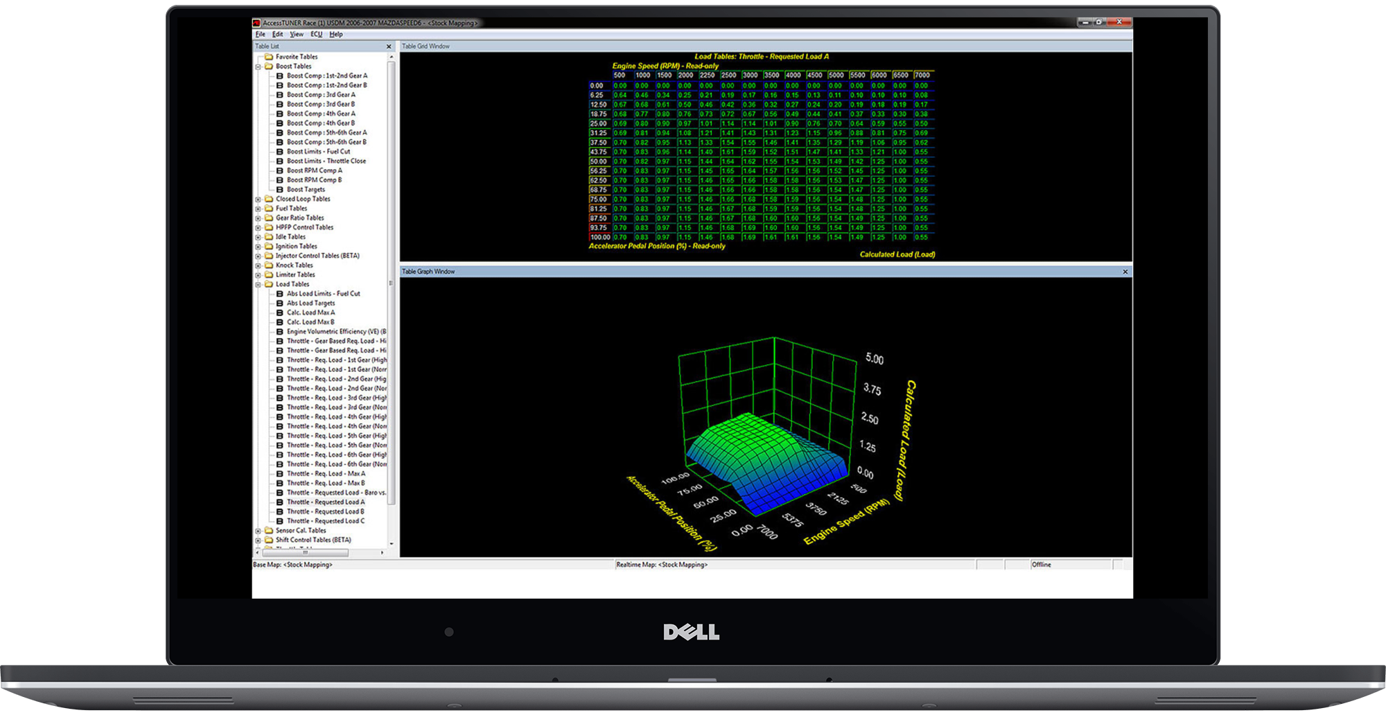
Task: Close the Table Graph Window panel
Action: (1125, 272)
